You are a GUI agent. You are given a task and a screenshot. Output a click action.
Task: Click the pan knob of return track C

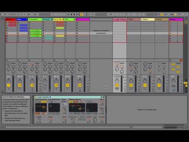(x=145, y=80)
